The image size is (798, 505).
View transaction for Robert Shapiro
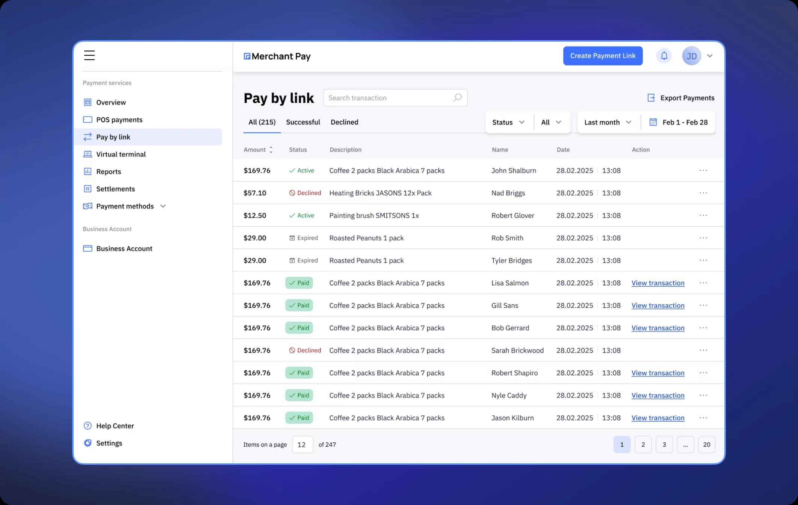point(658,373)
